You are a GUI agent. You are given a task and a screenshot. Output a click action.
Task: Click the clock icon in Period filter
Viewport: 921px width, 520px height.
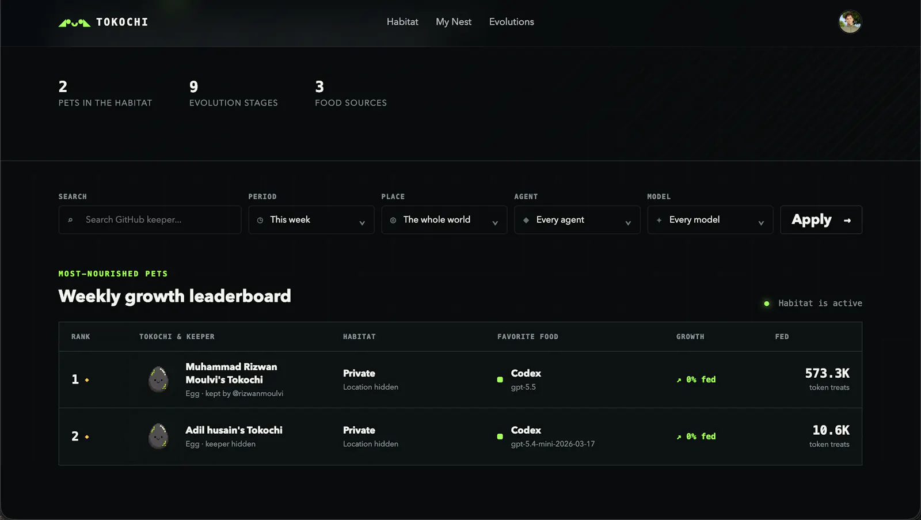260,220
